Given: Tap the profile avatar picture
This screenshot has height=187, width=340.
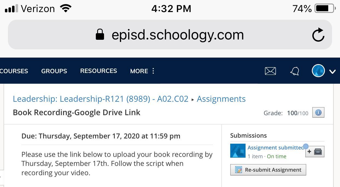Looking at the screenshot, I should [318, 71].
